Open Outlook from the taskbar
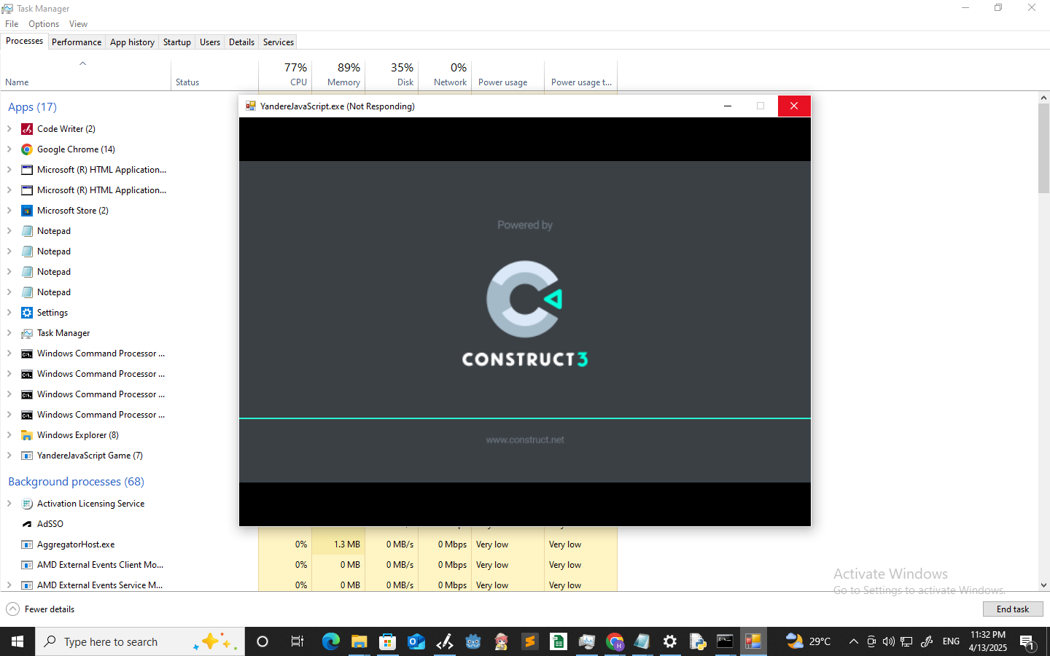The width and height of the screenshot is (1050, 656). (416, 641)
